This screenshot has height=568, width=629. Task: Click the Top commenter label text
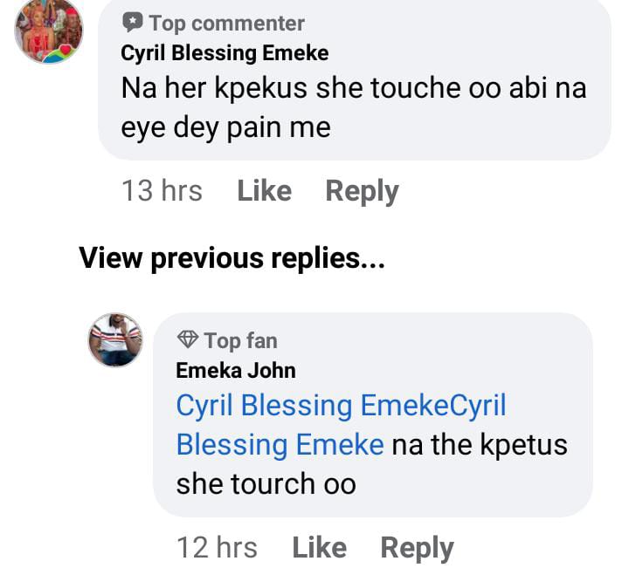[x=226, y=24]
